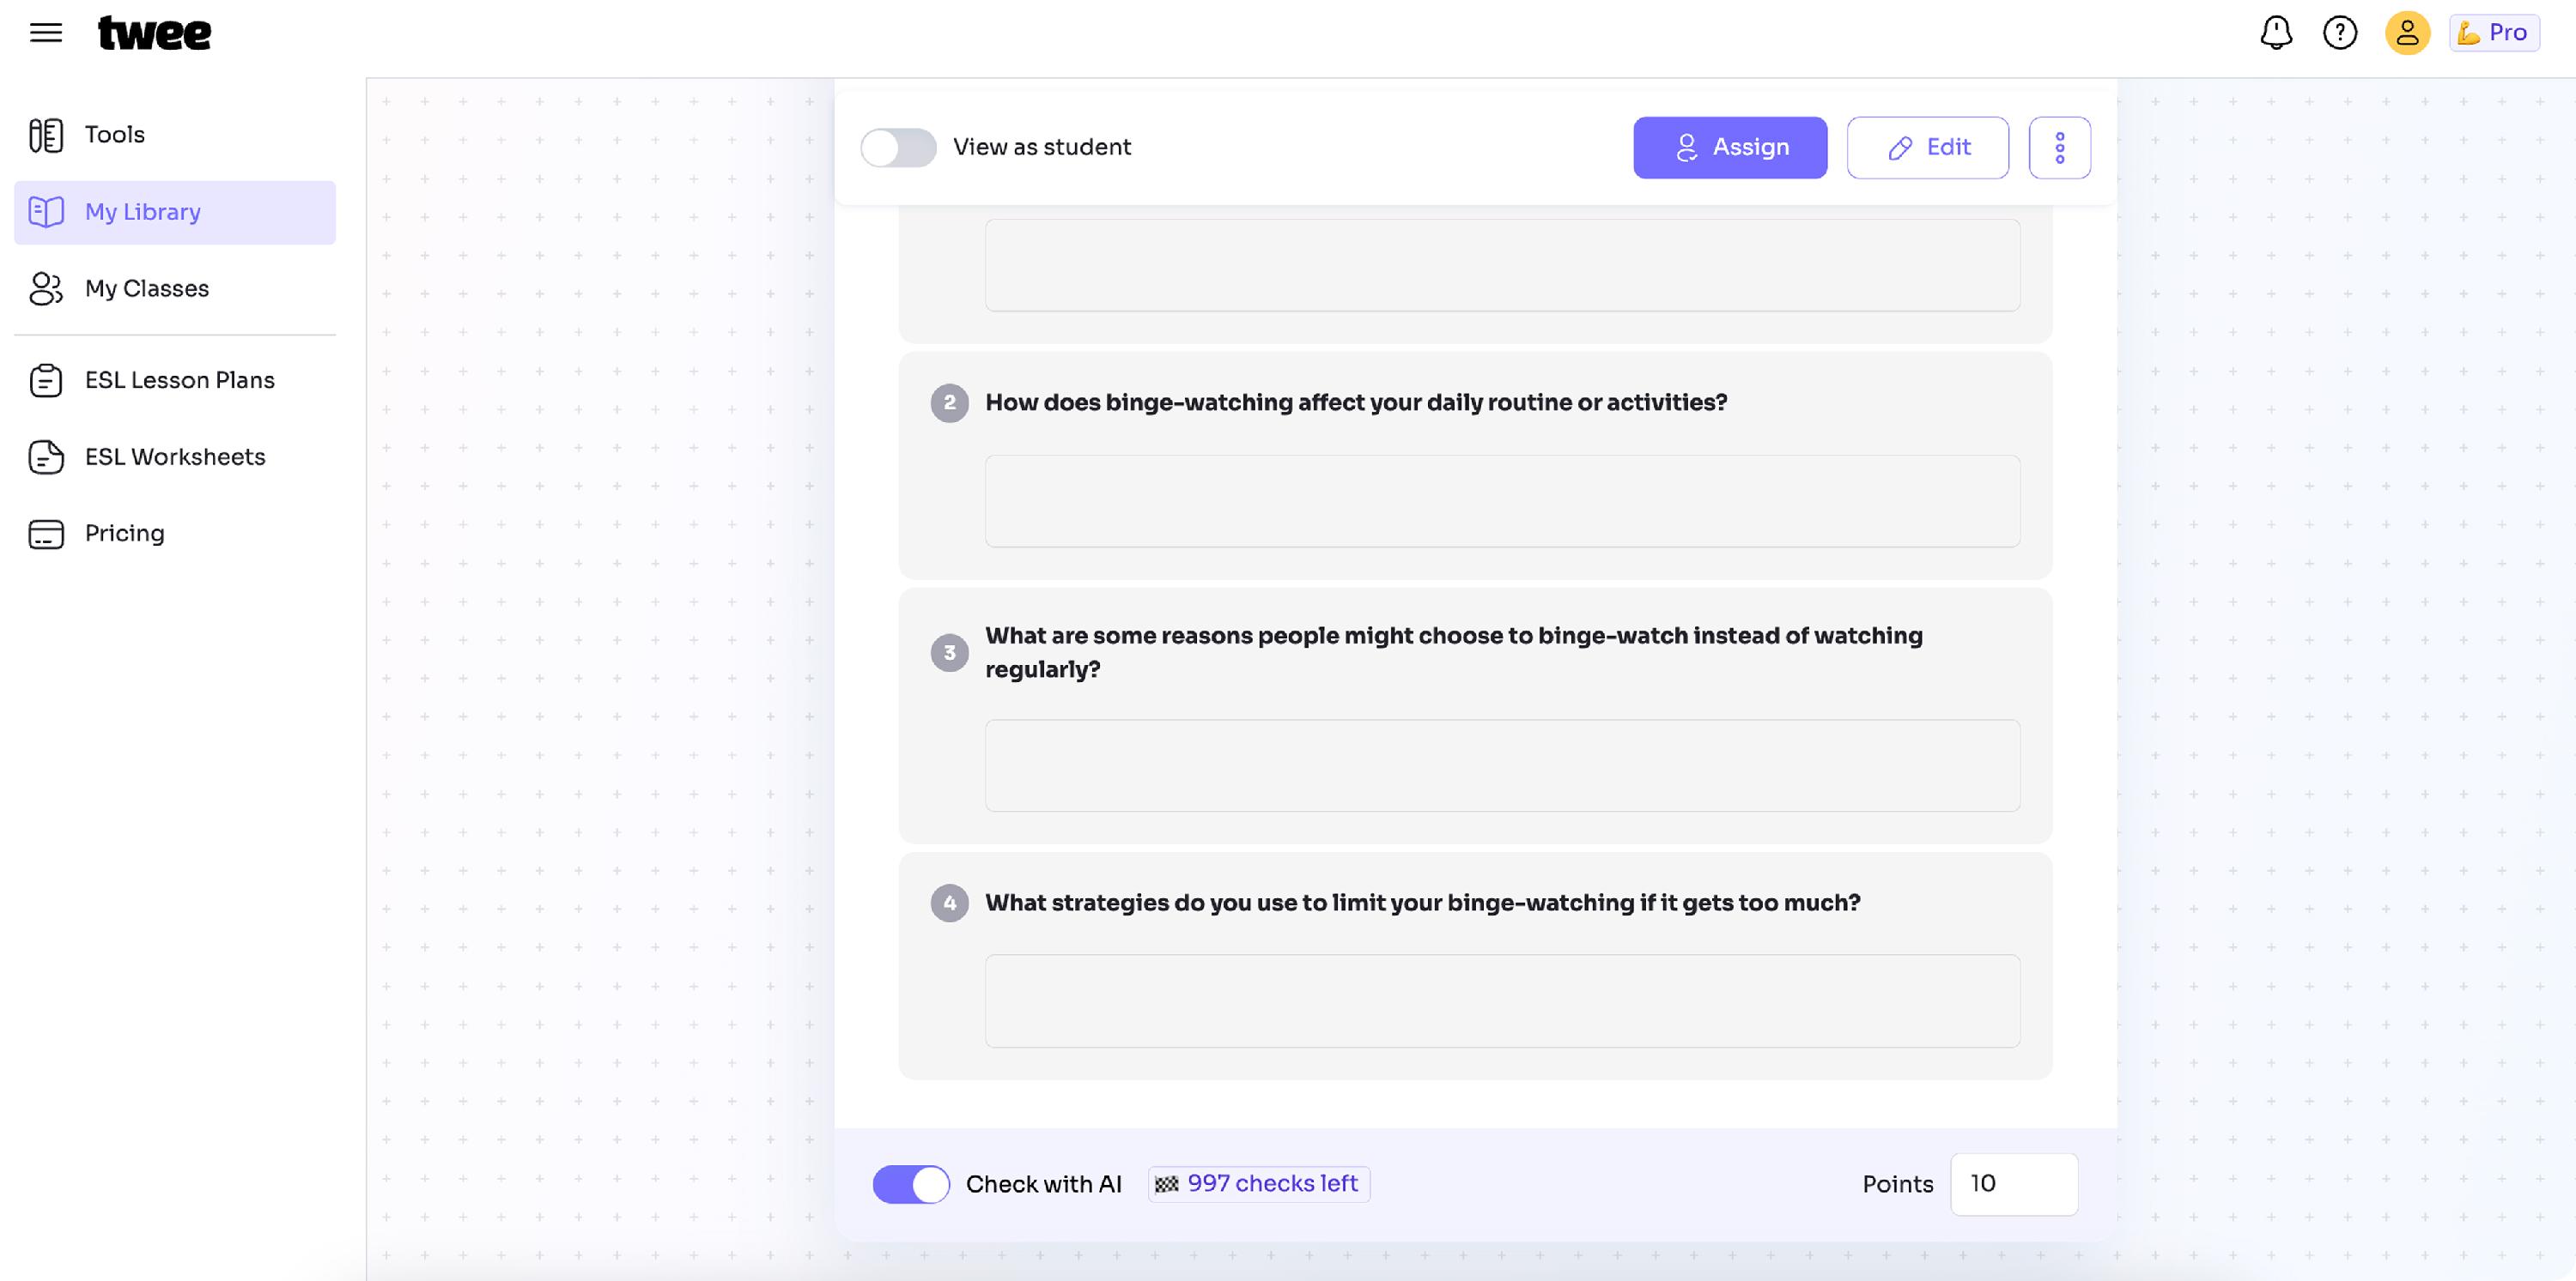
Task: Click the answer box for question 3
Action: tap(1502, 765)
